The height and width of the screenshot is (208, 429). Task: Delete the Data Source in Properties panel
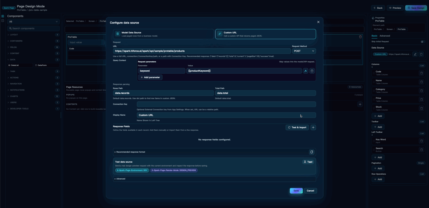pyautogui.click(x=422, y=54)
